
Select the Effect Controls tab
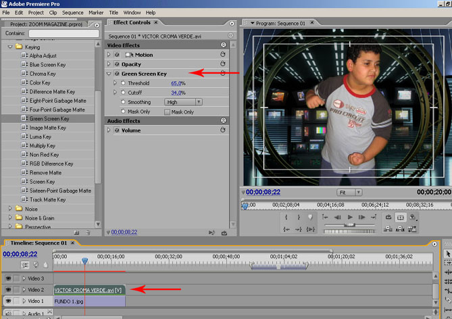(x=132, y=22)
